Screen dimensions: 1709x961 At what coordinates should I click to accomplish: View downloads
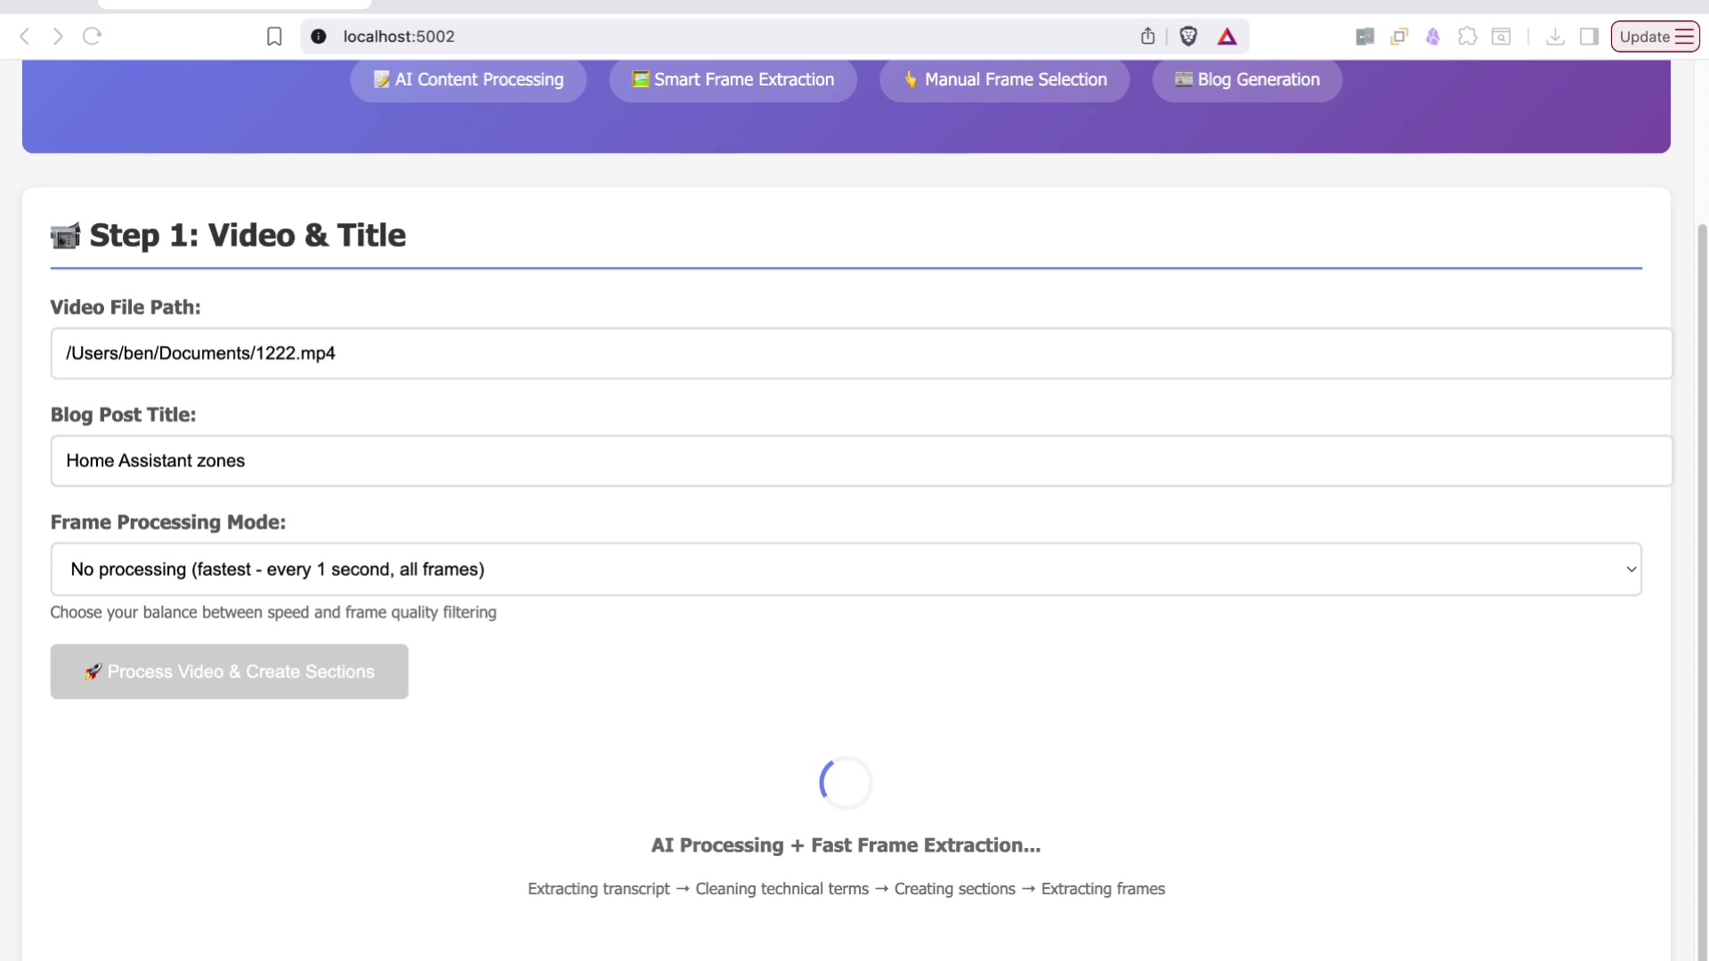click(1554, 36)
